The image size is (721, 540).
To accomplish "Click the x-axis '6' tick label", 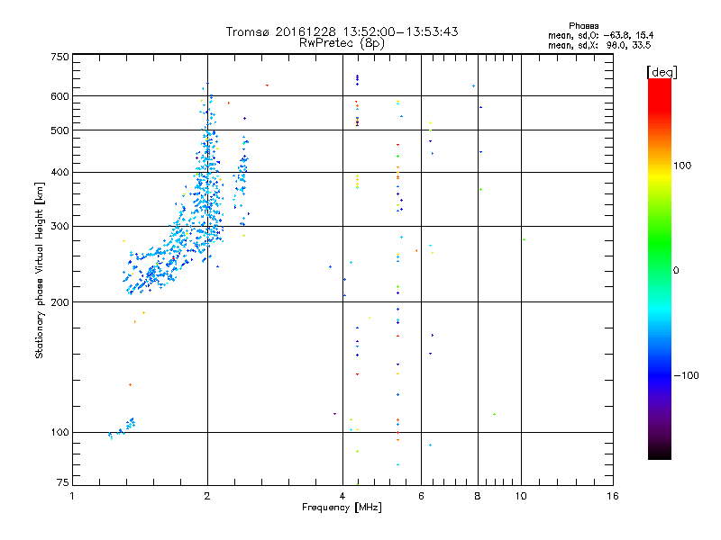I will (x=421, y=496).
